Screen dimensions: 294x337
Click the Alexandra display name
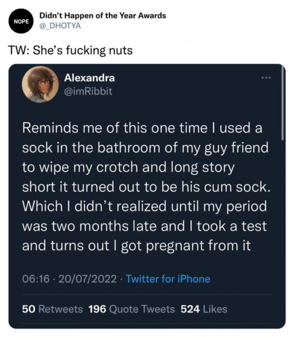[x=89, y=78]
